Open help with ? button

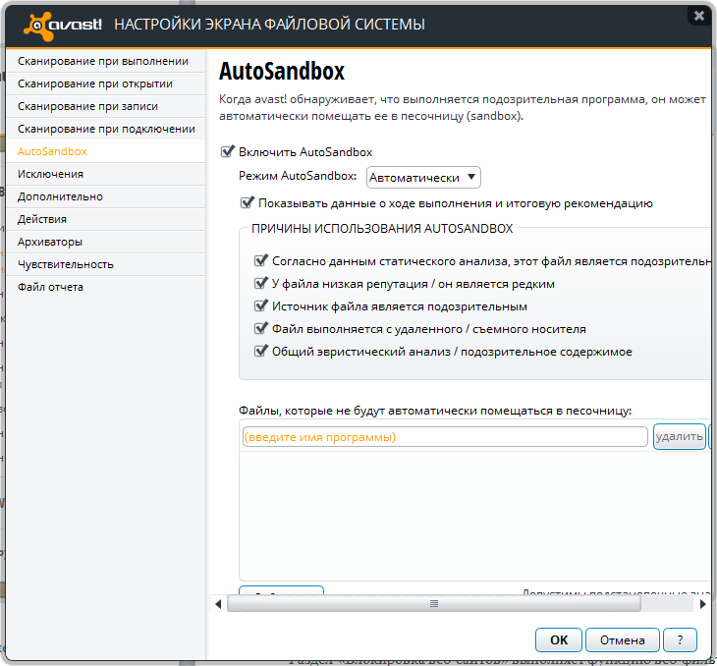[x=680, y=639]
